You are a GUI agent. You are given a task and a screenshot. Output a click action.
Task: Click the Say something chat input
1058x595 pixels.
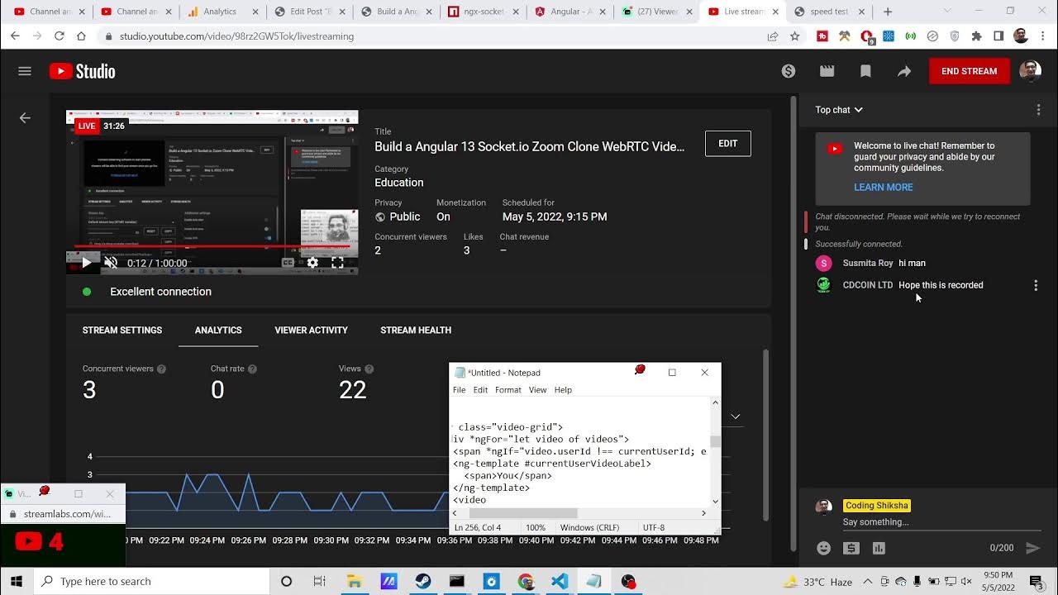point(926,522)
